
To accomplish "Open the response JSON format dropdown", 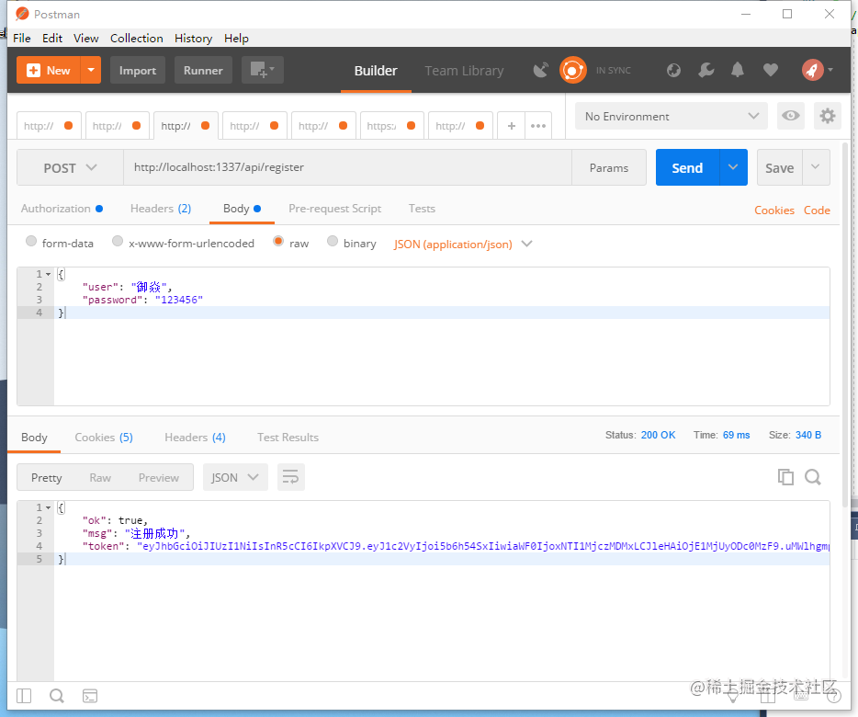I will pyautogui.click(x=235, y=477).
